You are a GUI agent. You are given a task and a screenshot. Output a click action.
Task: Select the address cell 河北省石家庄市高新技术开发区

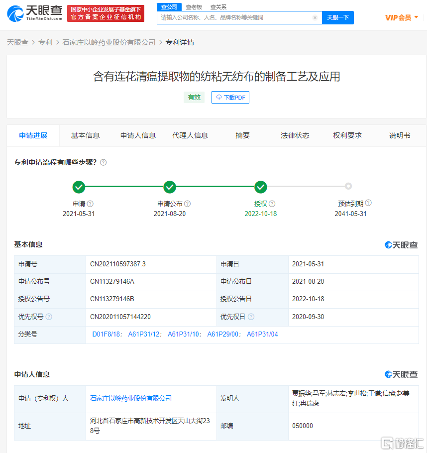click(x=151, y=426)
